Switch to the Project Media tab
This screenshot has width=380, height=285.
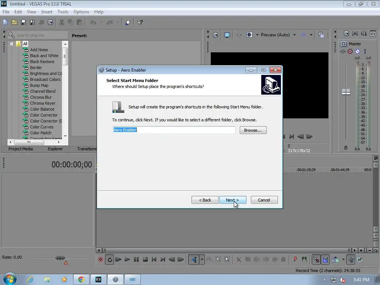tap(21, 149)
